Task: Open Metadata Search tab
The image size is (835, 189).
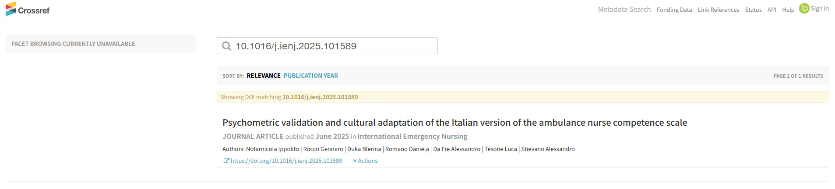Action: [624, 10]
